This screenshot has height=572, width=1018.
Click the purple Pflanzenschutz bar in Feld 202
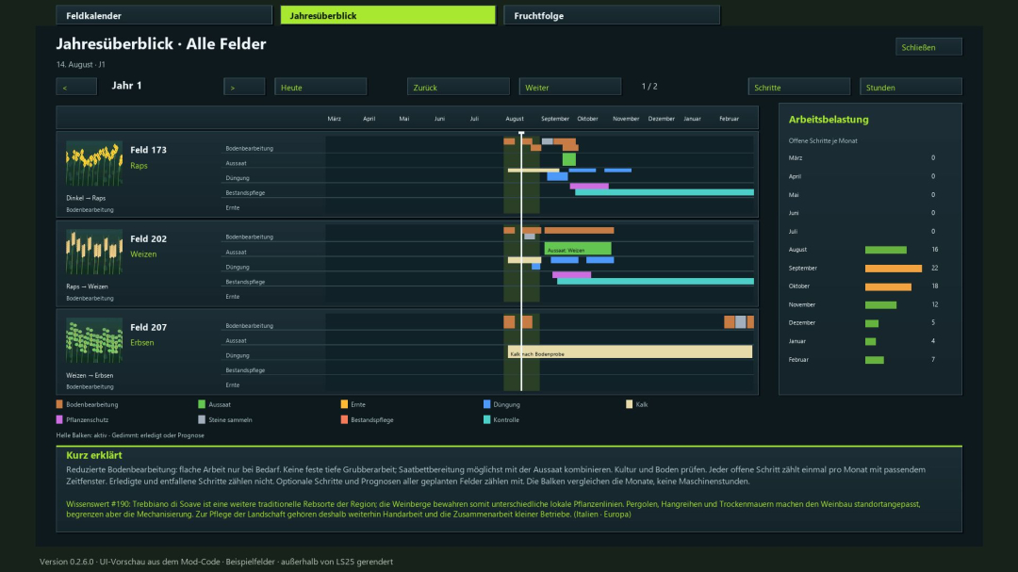(571, 275)
